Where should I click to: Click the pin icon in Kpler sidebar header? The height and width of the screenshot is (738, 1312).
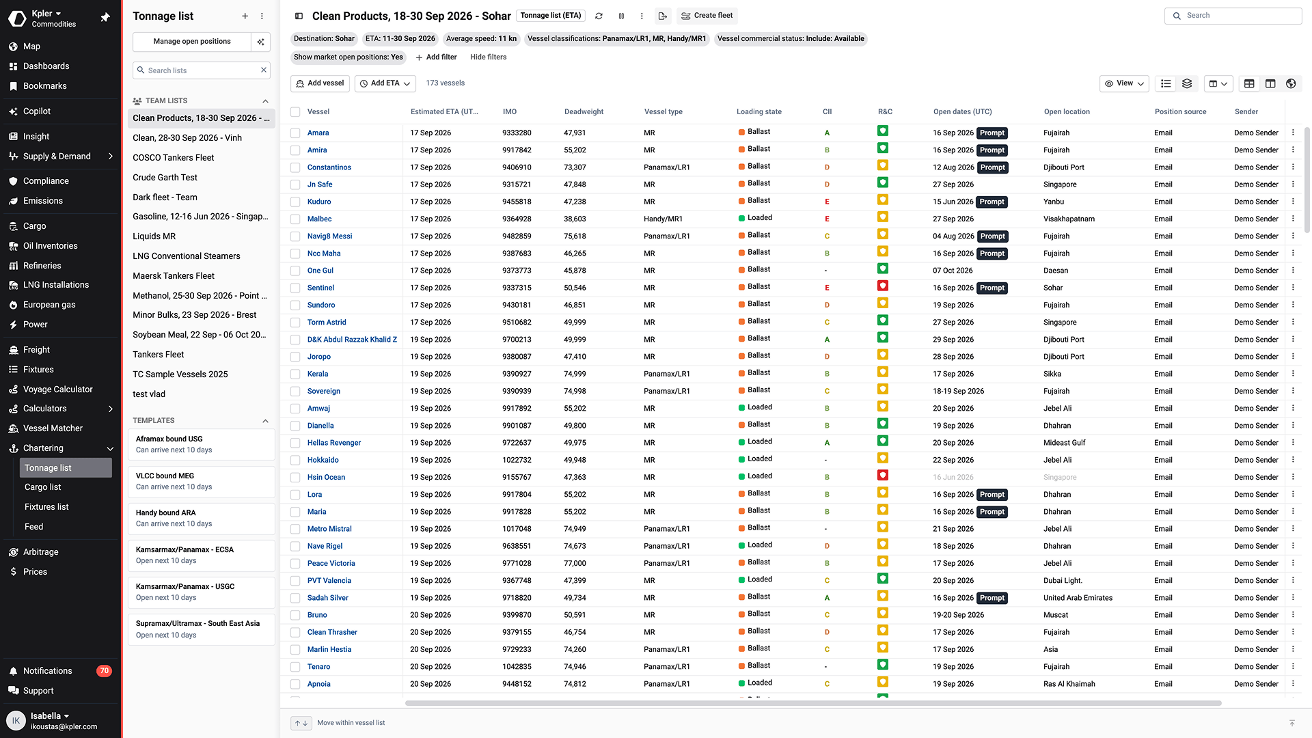tap(105, 17)
